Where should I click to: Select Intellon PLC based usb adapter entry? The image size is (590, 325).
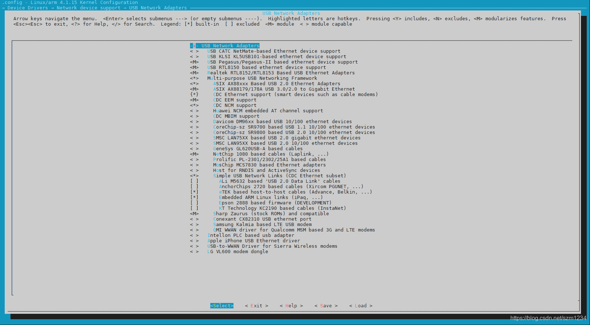251,235
